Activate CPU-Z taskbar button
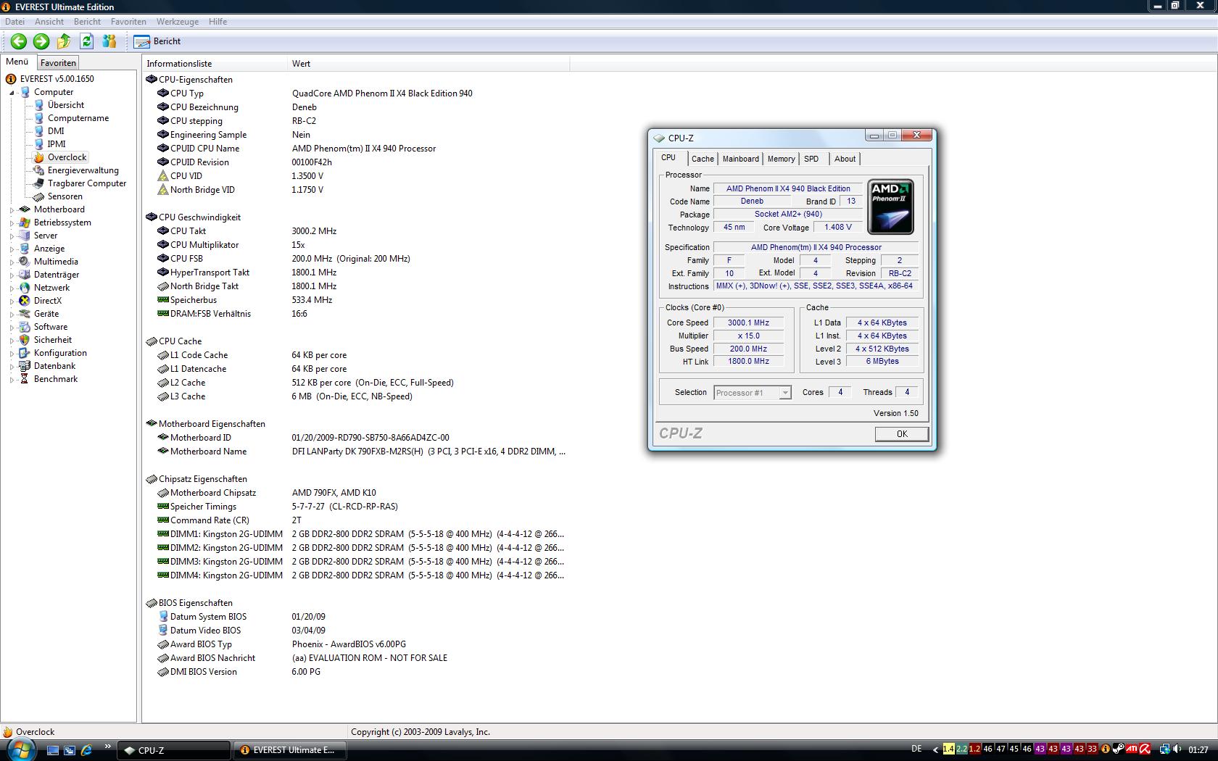The height and width of the screenshot is (761, 1218). coord(174,750)
